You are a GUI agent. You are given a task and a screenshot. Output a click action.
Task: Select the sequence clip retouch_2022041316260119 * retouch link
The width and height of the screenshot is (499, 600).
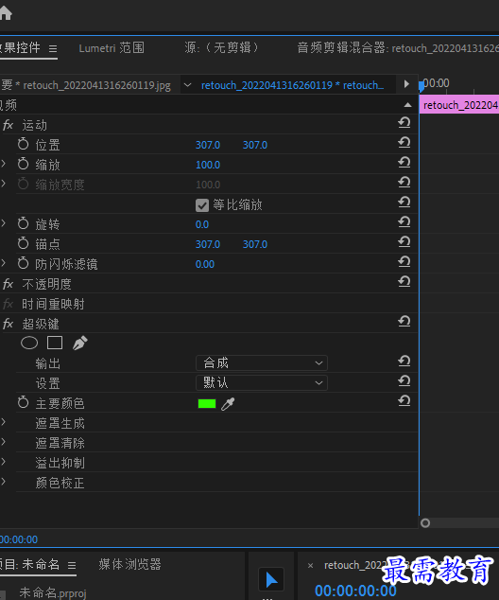[x=292, y=85]
